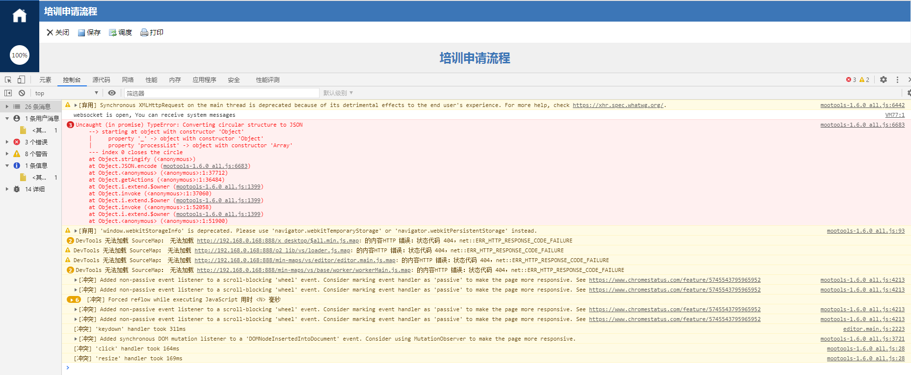Toggle the device toolbar emulation icon
The image size is (911, 375).
coord(21,80)
